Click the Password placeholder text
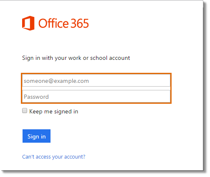This screenshot has width=210, height=177. click(x=36, y=97)
